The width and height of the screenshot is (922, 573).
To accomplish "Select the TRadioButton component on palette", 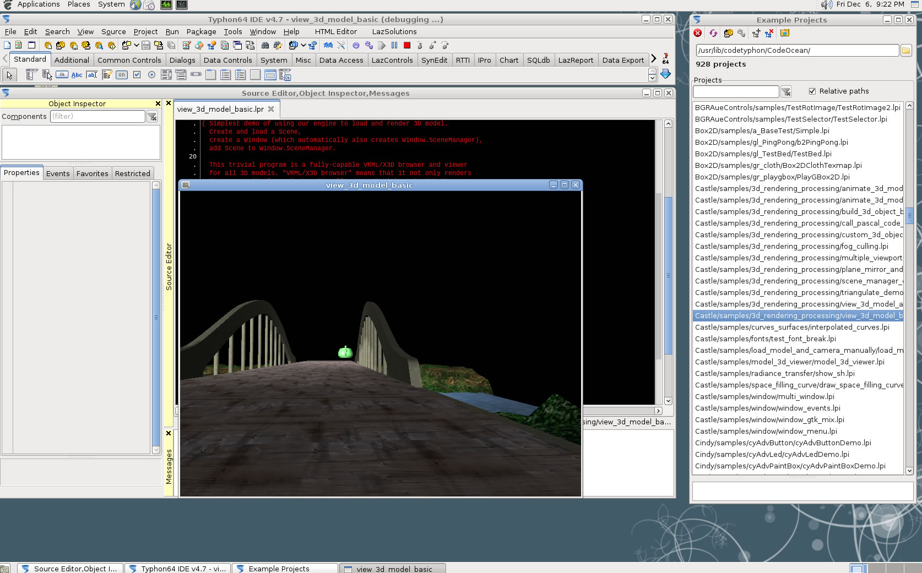I will 151,74.
